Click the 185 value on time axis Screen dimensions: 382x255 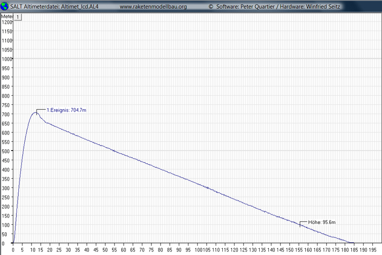coord(354,250)
